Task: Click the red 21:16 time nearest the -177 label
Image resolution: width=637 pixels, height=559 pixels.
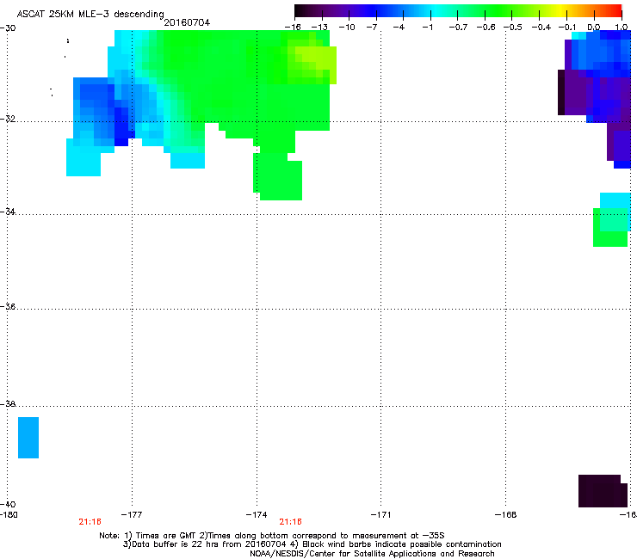Action: tap(90, 522)
